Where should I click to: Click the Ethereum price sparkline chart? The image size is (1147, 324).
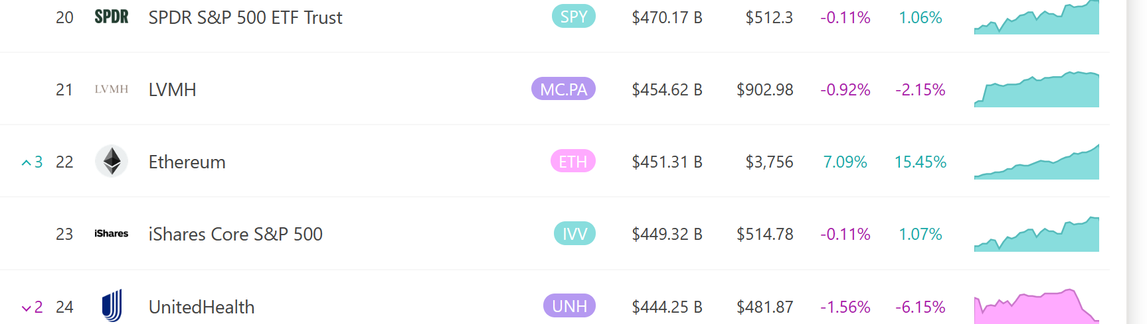tap(1036, 164)
